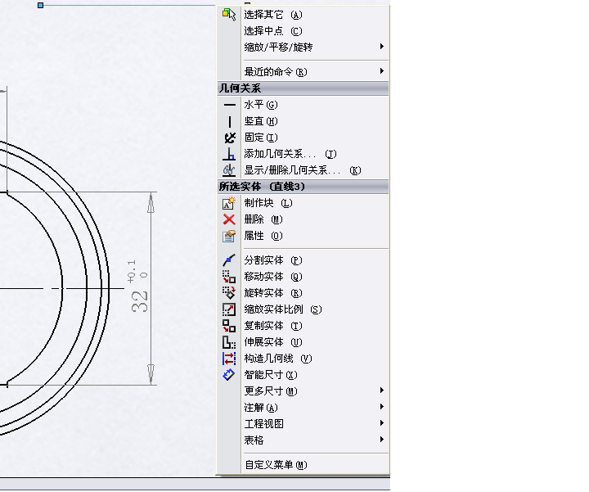The image size is (589, 492).
Task: Click the Display/Delete Relations glasses icon
Action: point(229,170)
